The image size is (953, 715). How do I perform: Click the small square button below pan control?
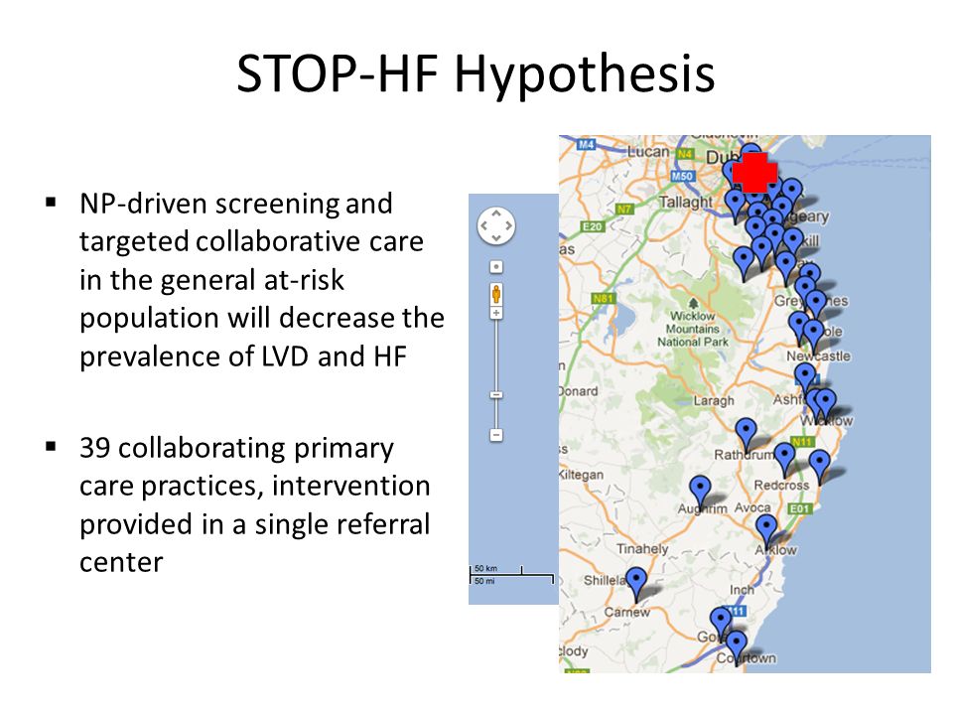pos(496,267)
